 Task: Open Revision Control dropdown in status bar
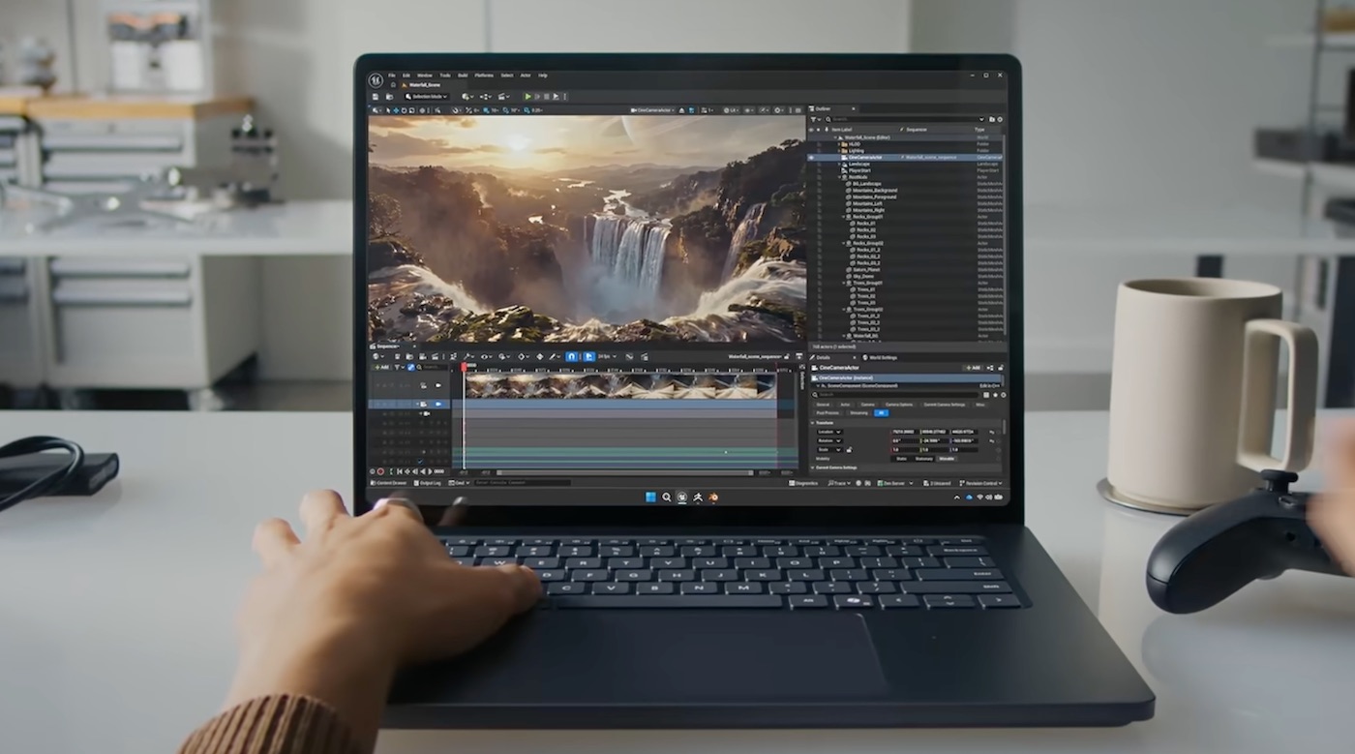pyautogui.click(x=980, y=483)
